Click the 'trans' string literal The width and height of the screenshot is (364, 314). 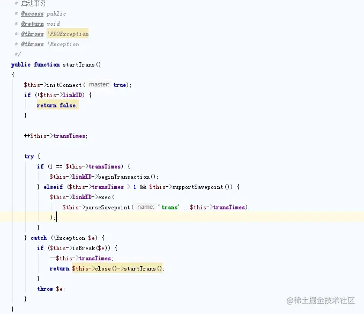click(169, 207)
